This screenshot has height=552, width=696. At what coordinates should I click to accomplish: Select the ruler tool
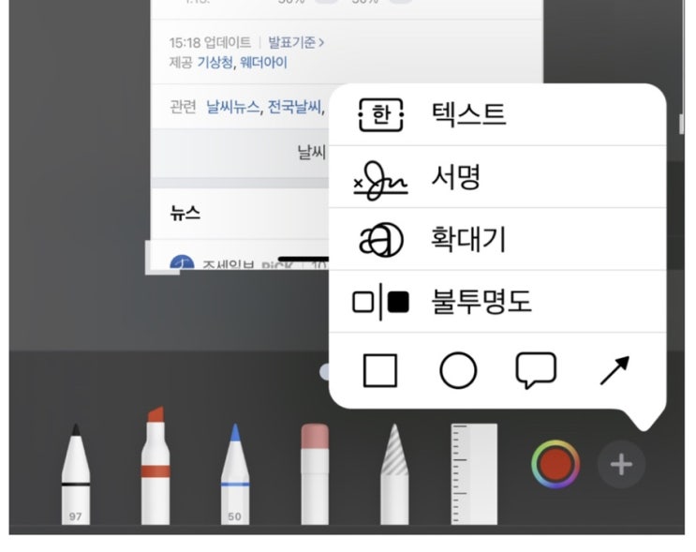474,474
